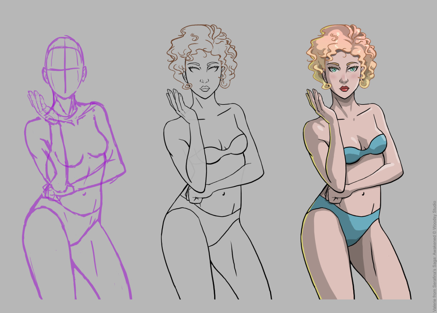The height and width of the screenshot is (313, 437).
Task: Click the navel of the colored figure
Action: pyautogui.click(x=363, y=194)
